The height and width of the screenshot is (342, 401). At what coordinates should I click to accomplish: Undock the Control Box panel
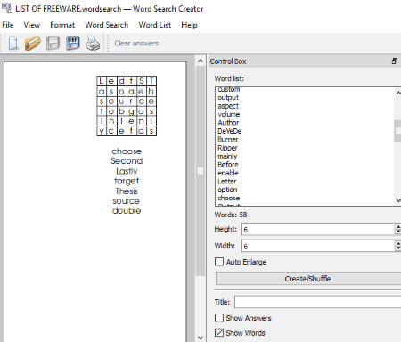click(x=395, y=61)
